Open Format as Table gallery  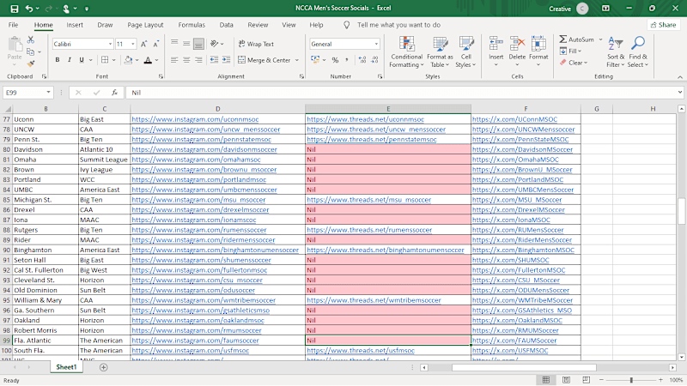(x=440, y=52)
